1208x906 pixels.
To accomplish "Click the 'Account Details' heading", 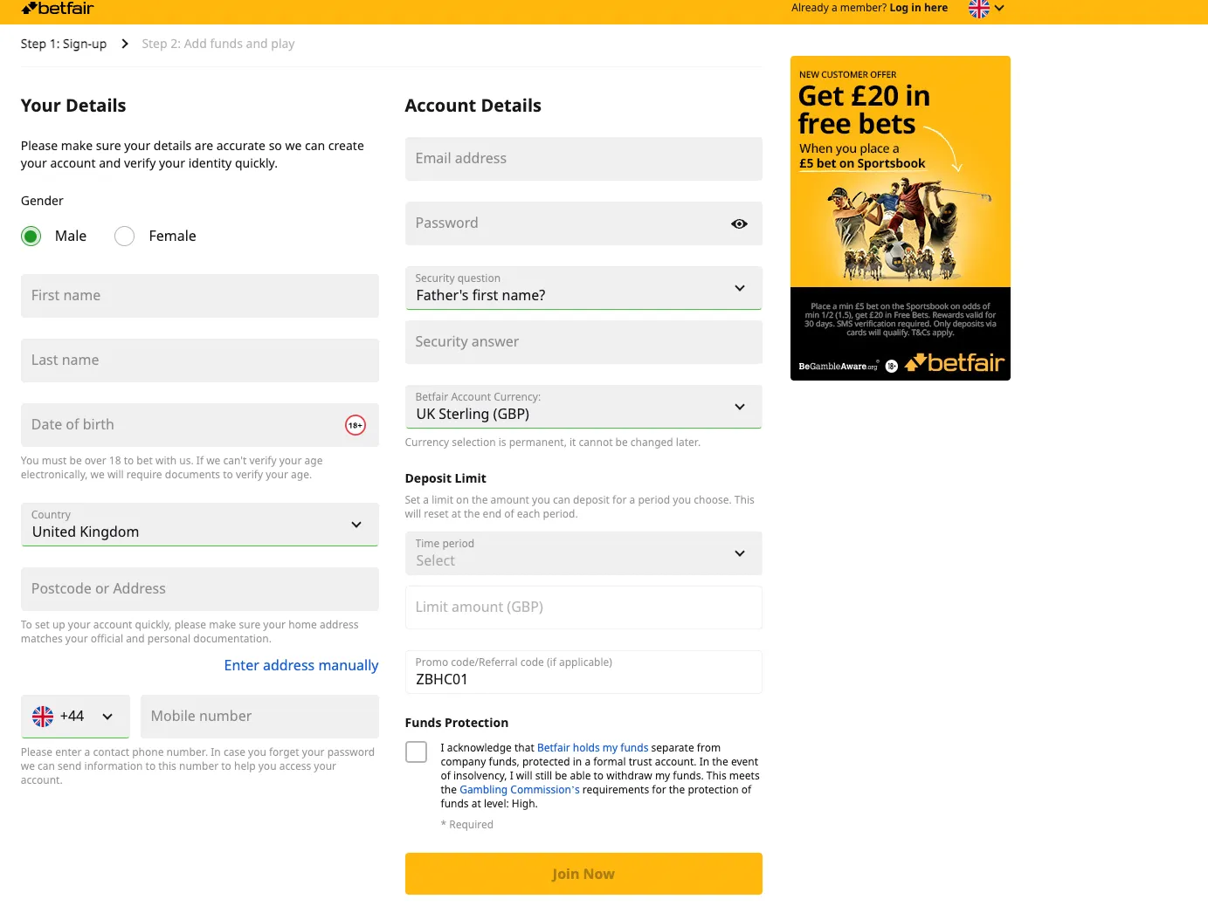I will [473, 106].
